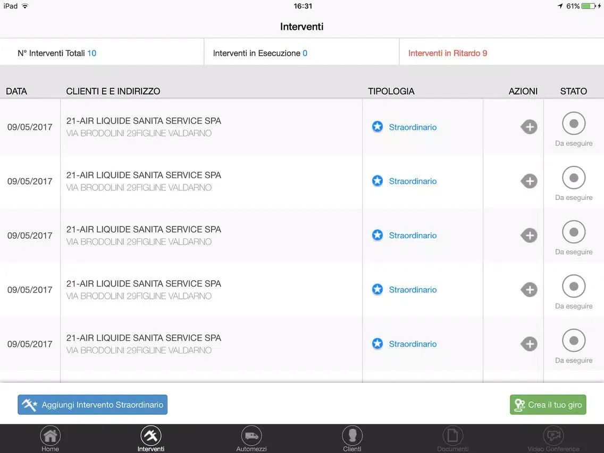
Task: Toggle fourth row 'Da eseguire' status circle
Action: (574, 286)
